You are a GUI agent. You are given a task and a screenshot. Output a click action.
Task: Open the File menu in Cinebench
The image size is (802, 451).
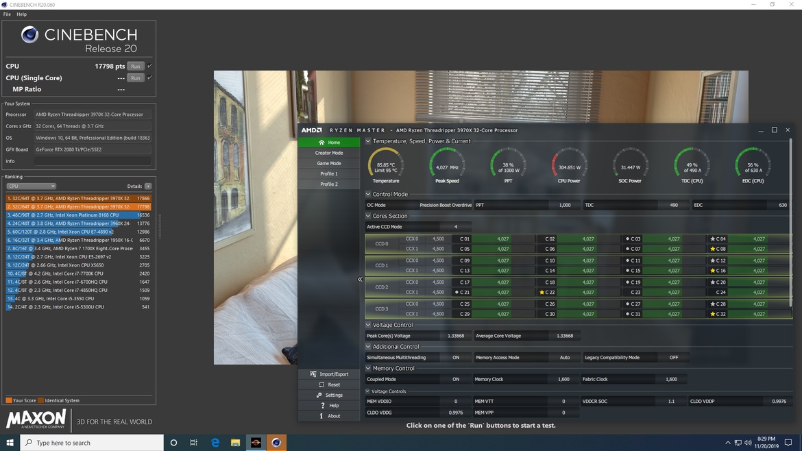pyautogui.click(x=7, y=14)
